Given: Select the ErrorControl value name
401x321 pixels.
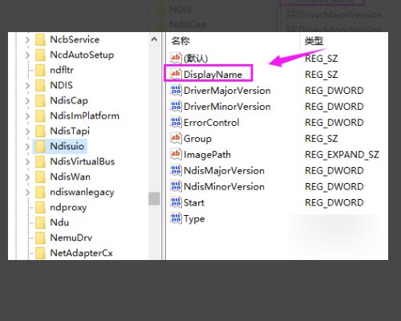Looking at the screenshot, I should [x=211, y=122].
